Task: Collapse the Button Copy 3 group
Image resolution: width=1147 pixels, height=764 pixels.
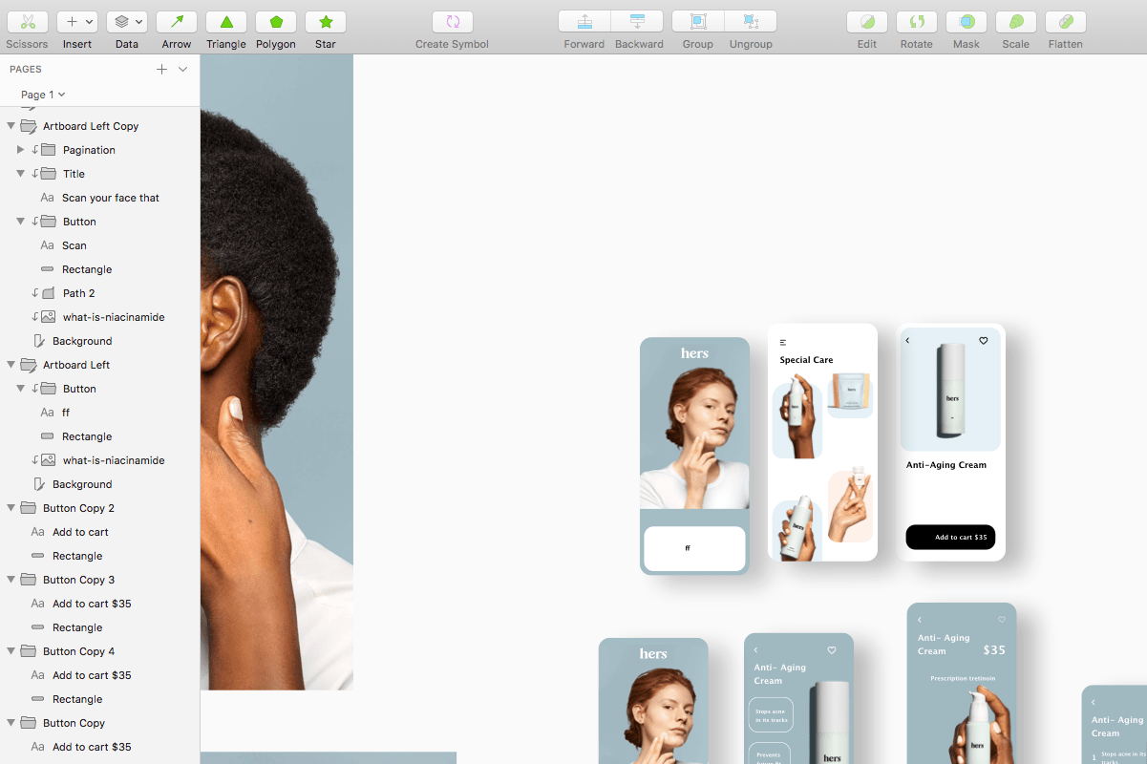Action: [x=11, y=580]
